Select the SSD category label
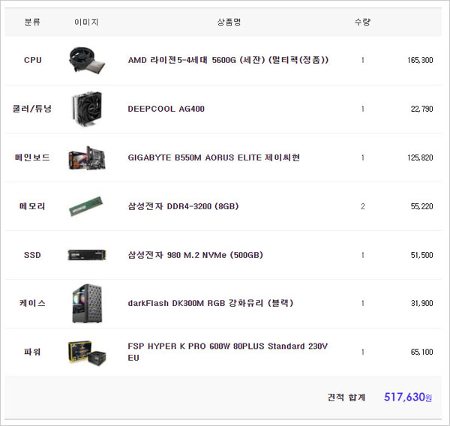 coord(32,255)
